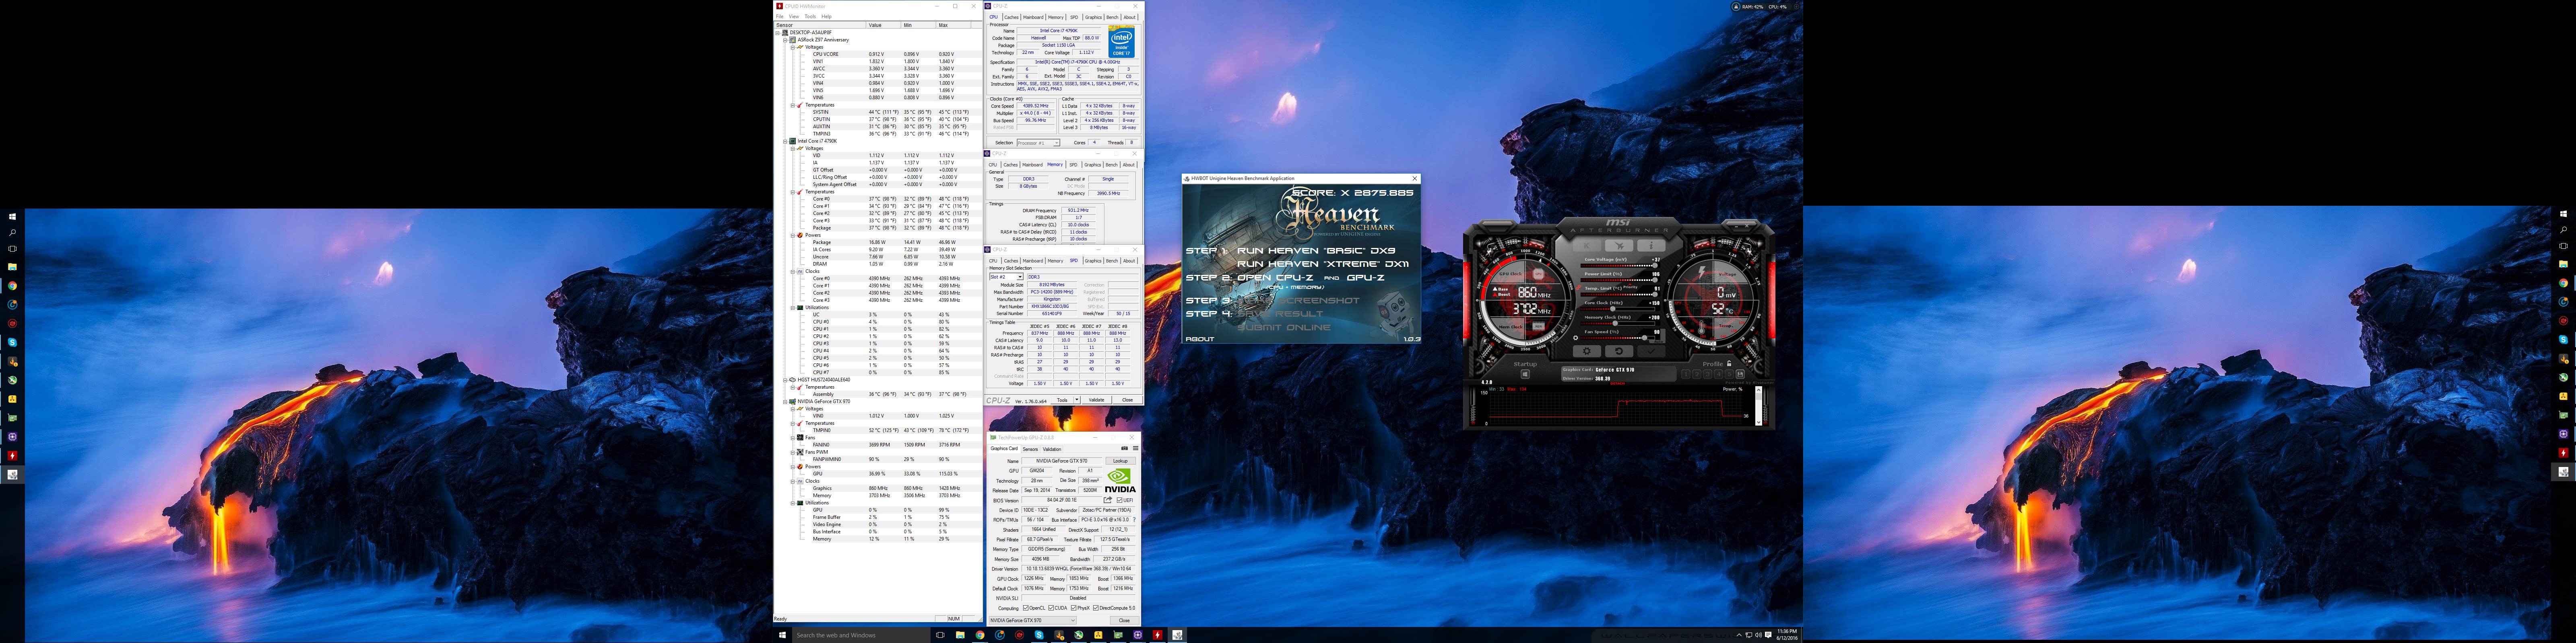
Task: Switch to Caches tab in top CPU-Z window
Action: click(x=1011, y=17)
